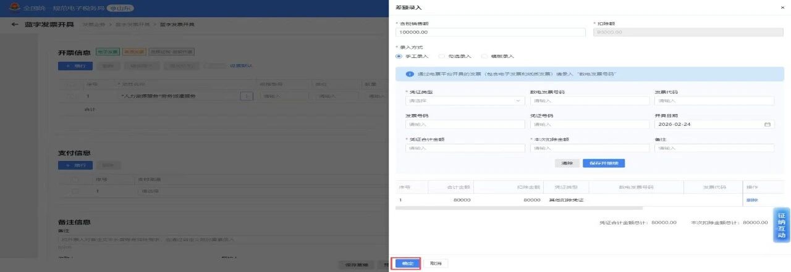Click the 征纳互动 floating widget
791x272 pixels.
[781, 225]
